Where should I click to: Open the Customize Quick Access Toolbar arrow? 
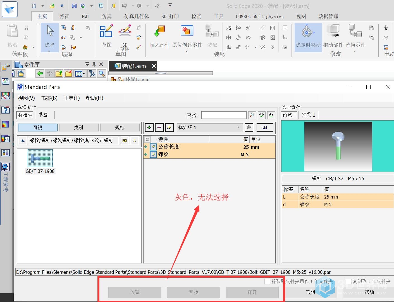tap(170, 5)
